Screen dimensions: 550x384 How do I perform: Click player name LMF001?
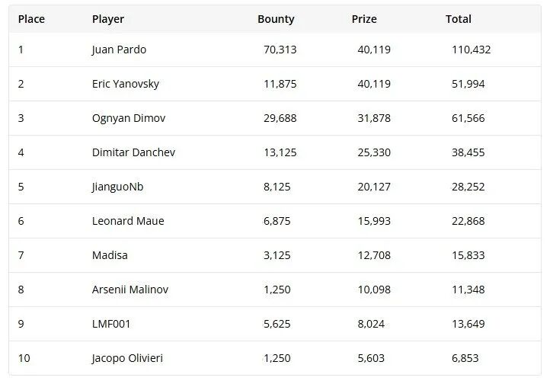pyautogui.click(x=111, y=324)
